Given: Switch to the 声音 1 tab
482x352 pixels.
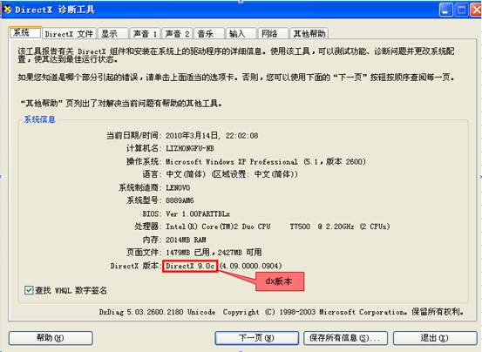Looking at the screenshot, I should point(145,33).
